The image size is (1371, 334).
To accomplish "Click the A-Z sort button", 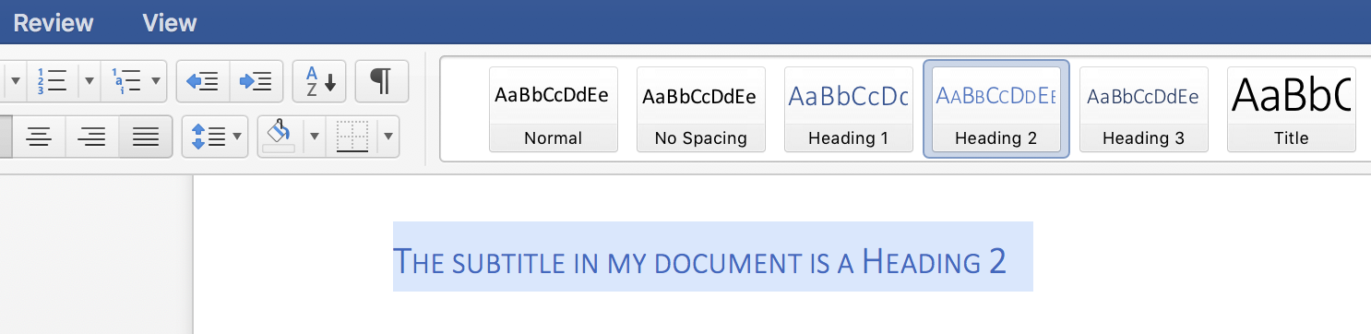I will [319, 81].
